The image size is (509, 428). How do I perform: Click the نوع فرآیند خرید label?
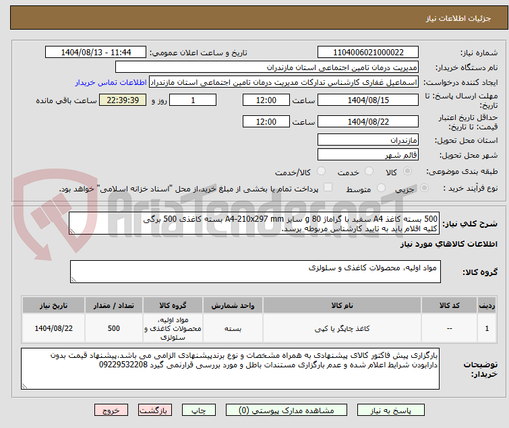point(471,188)
